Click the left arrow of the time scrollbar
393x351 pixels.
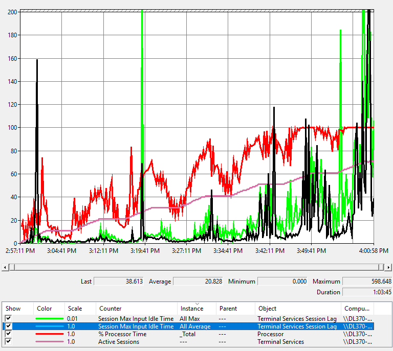[4, 267]
